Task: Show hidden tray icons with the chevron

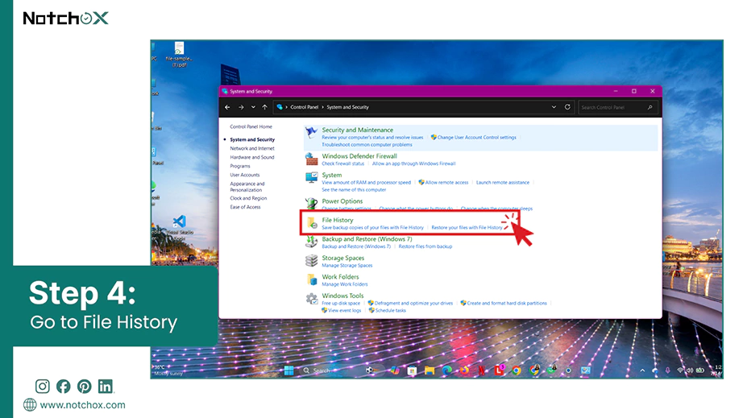Action: (x=642, y=370)
